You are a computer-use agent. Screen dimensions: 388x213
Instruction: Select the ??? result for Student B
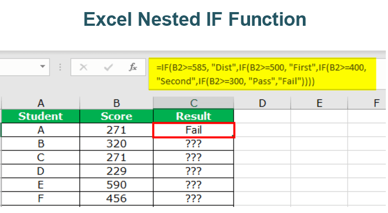[x=193, y=144]
